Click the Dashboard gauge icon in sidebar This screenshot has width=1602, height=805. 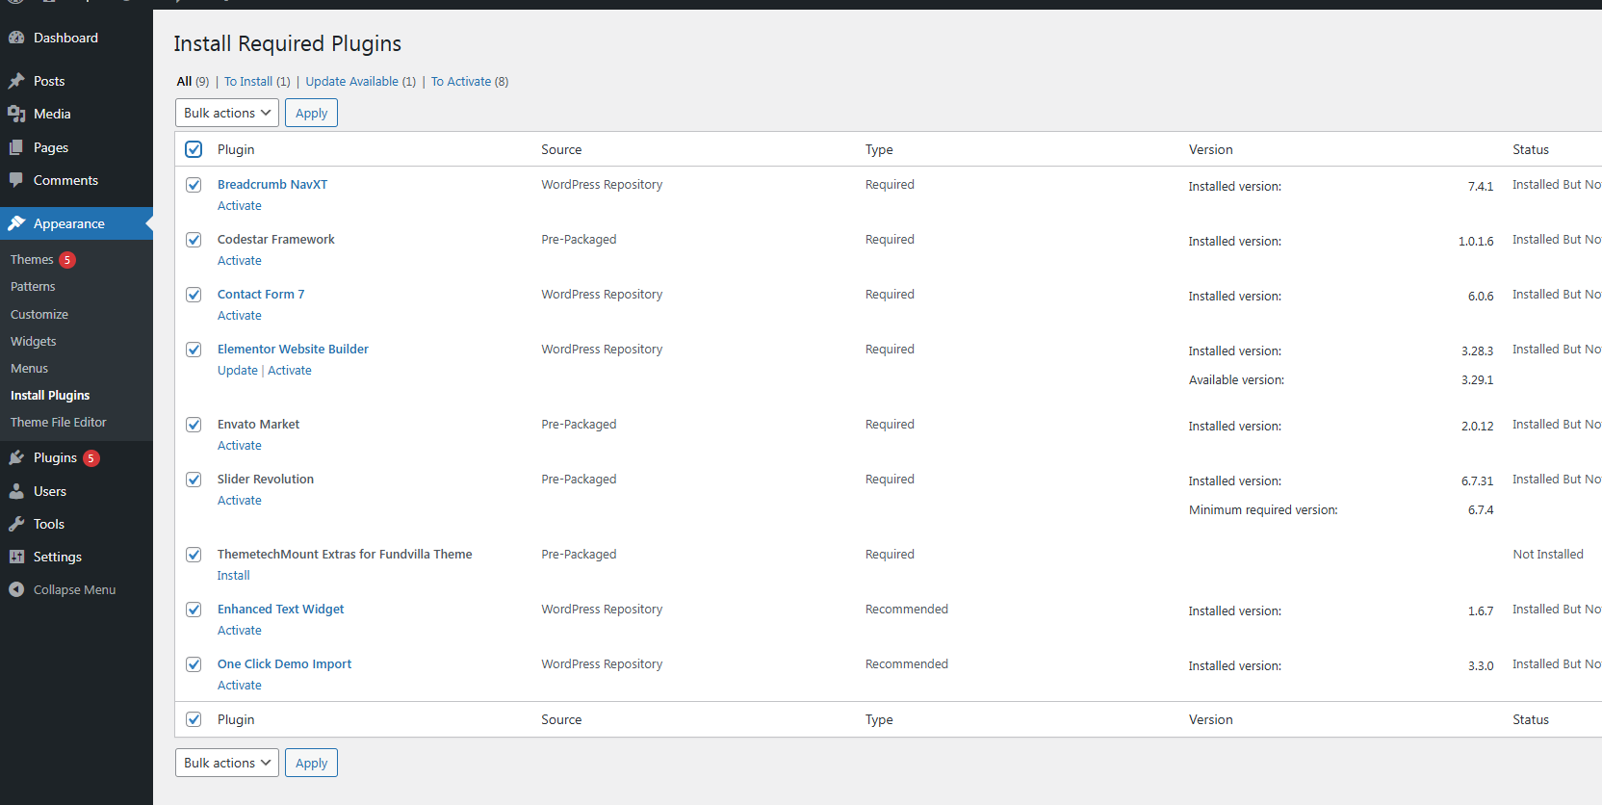[x=16, y=38]
